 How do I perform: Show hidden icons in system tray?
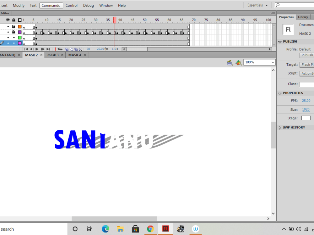click(284, 229)
